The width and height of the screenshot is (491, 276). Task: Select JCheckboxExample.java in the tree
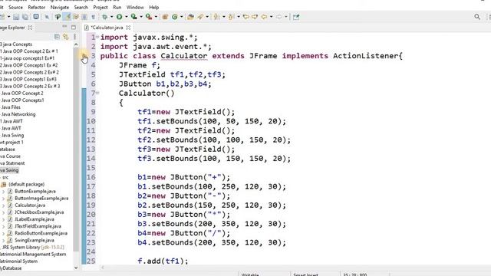(39, 212)
